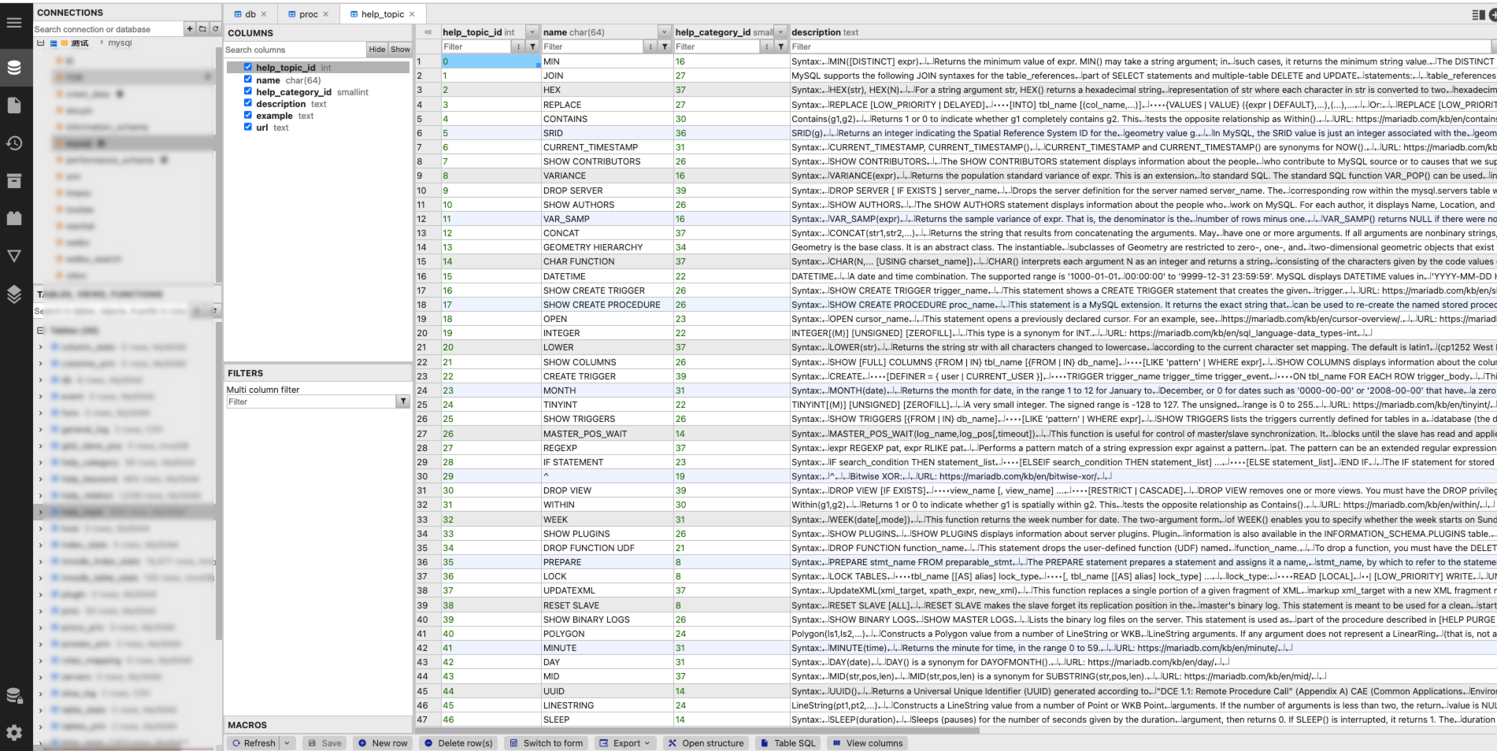Screen dimensions: 1497x751
Task: Click the Save button
Action: 324,743
